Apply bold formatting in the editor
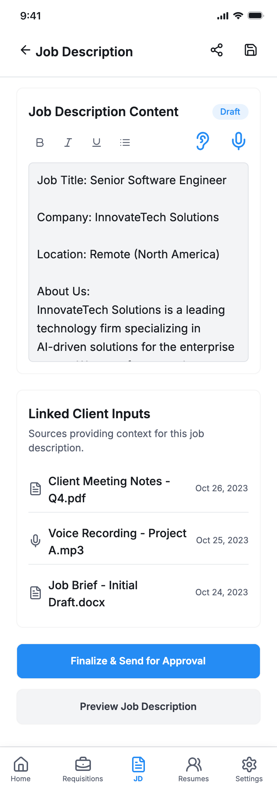 pos(39,142)
